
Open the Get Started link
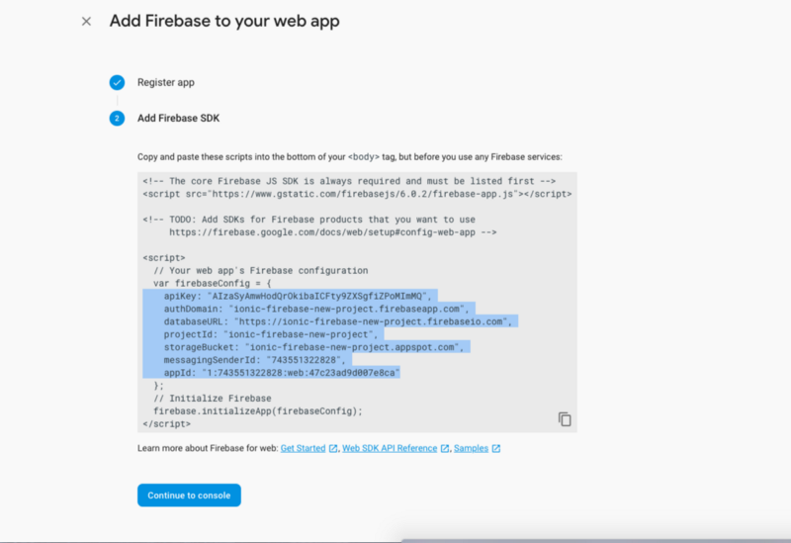(303, 448)
